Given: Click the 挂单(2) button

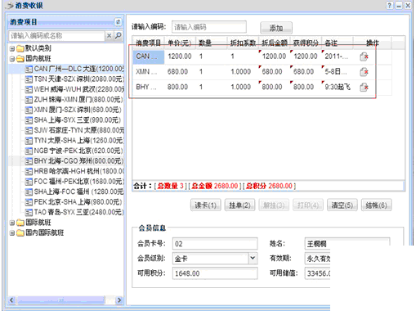Looking at the screenshot, I should click(x=239, y=205).
